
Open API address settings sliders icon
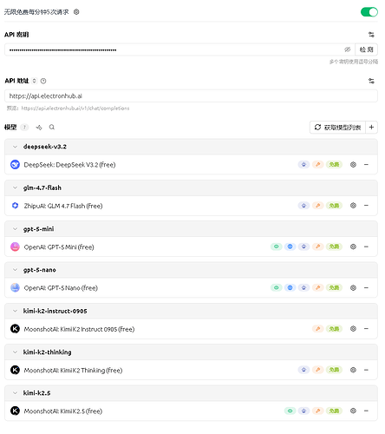pos(371,81)
